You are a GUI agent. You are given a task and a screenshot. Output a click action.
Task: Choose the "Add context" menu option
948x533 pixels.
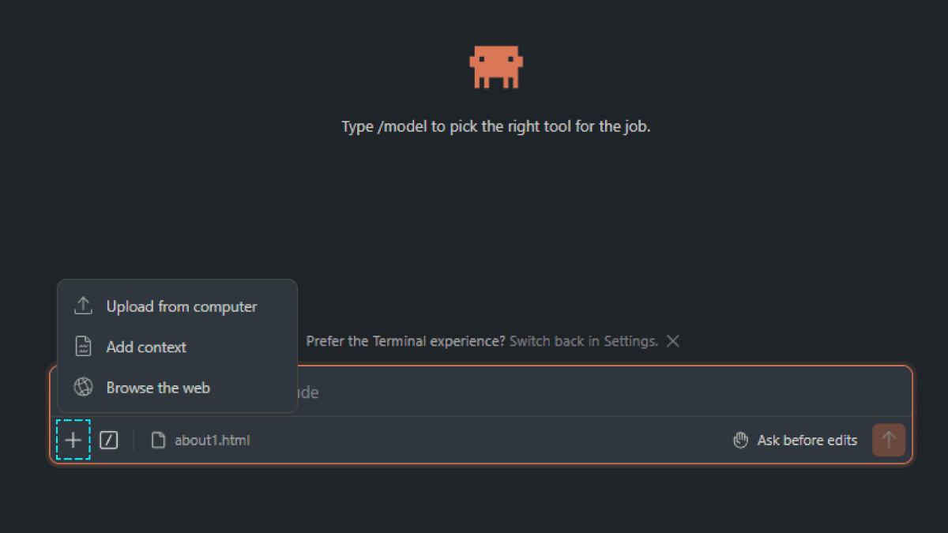click(146, 347)
